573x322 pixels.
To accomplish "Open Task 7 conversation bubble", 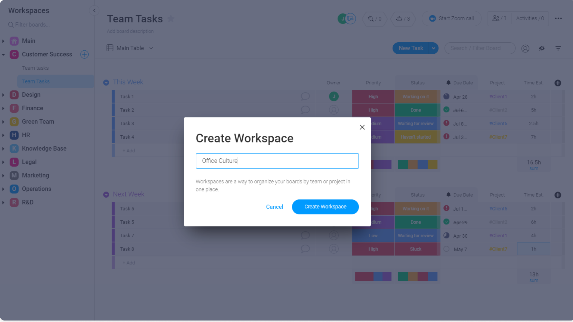I will click(x=305, y=235).
